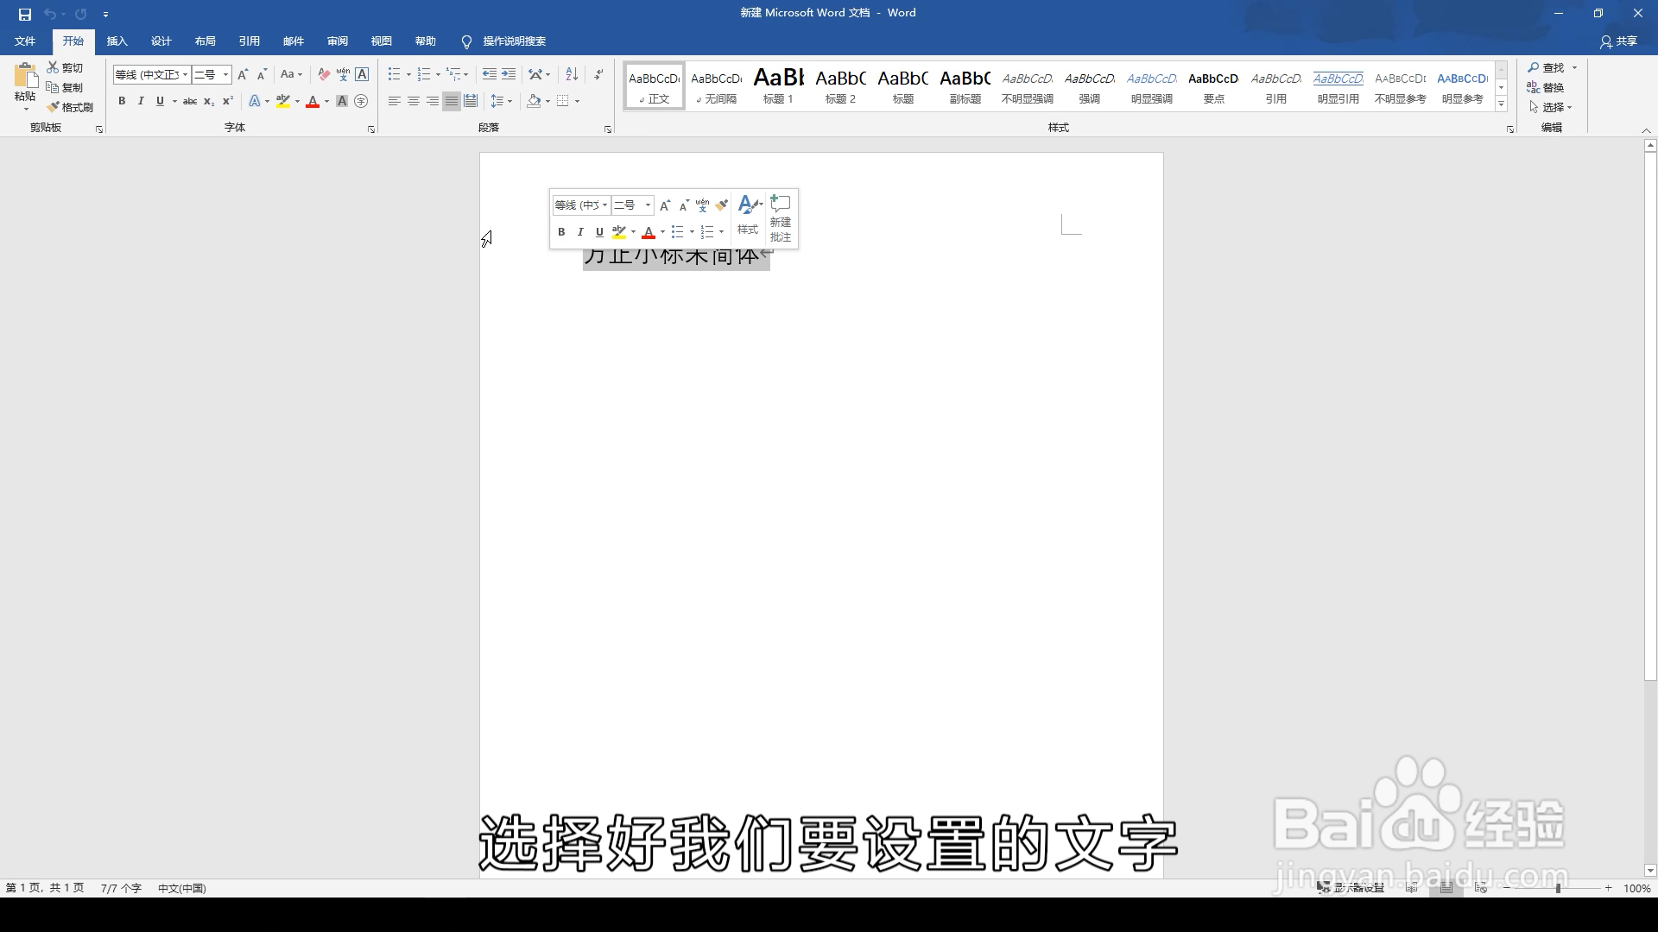Apply enclosed character icon
This screenshot has height=932, width=1658.
coord(361,101)
